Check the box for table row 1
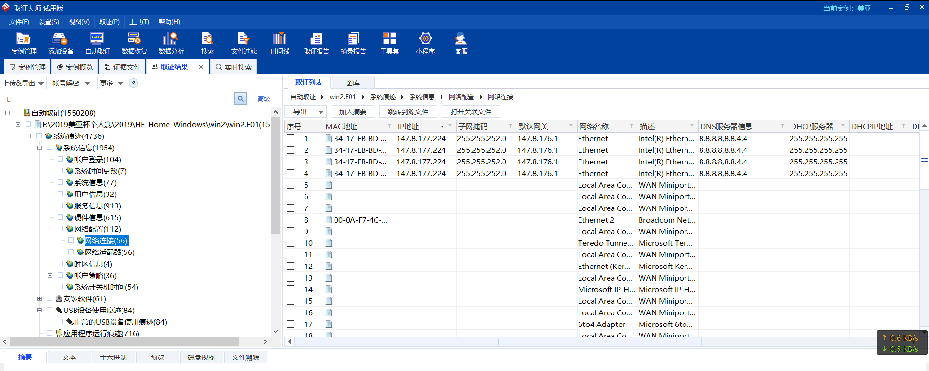The width and height of the screenshot is (929, 371). coord(290,138)
